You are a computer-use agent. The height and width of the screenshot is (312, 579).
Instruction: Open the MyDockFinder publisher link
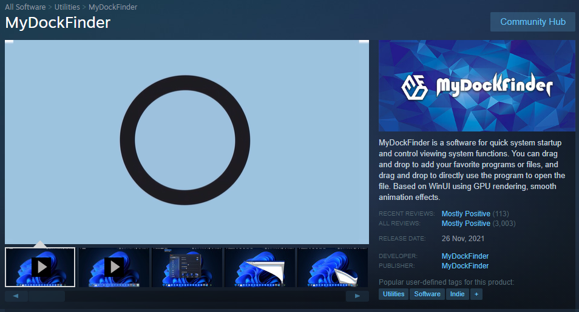[465, 265]
